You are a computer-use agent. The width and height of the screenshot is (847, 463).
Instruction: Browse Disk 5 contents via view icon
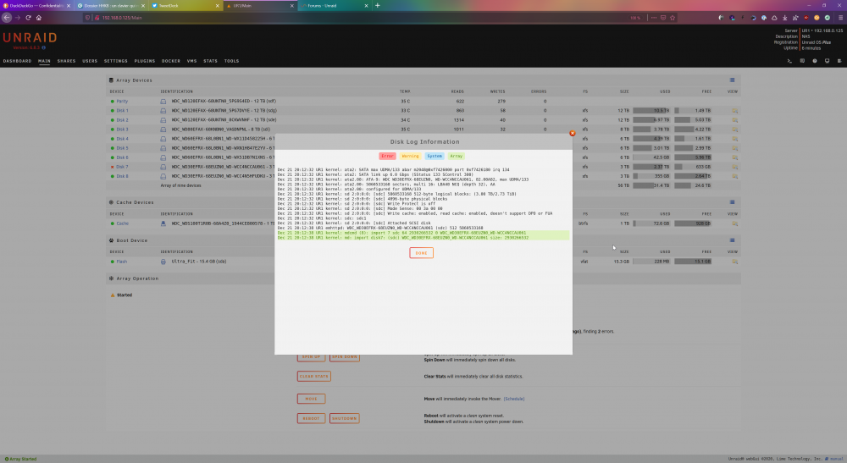734,148
